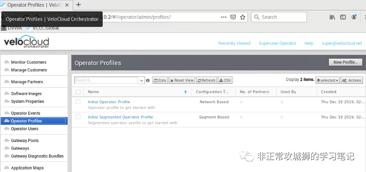Open Gateways in sidebar
This screenshot has width=366, height=172.
tap(20, 148)
